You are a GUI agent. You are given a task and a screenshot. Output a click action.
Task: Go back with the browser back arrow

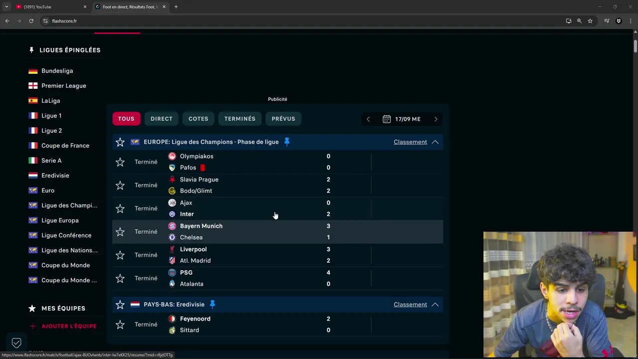[x=7, y=21]
